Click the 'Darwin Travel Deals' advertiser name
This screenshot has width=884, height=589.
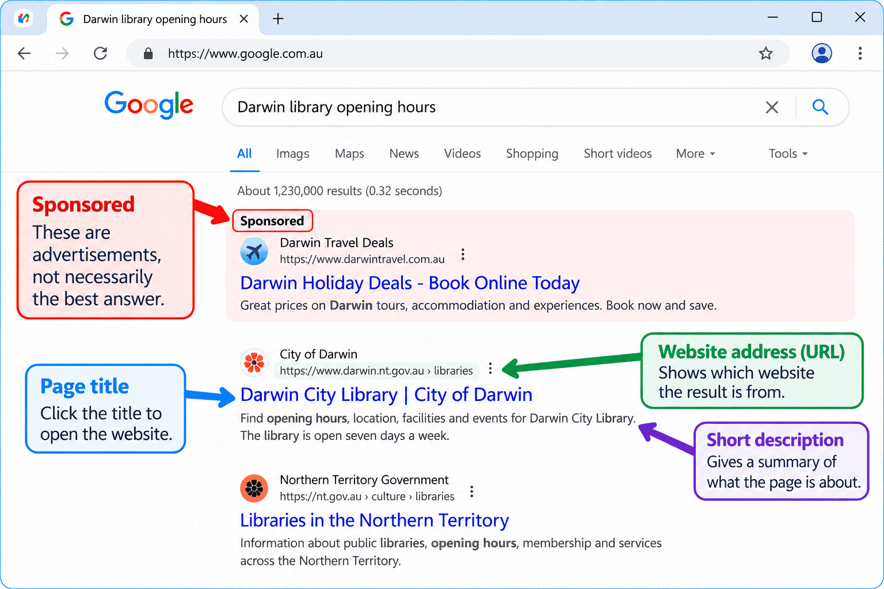(337, 243)
